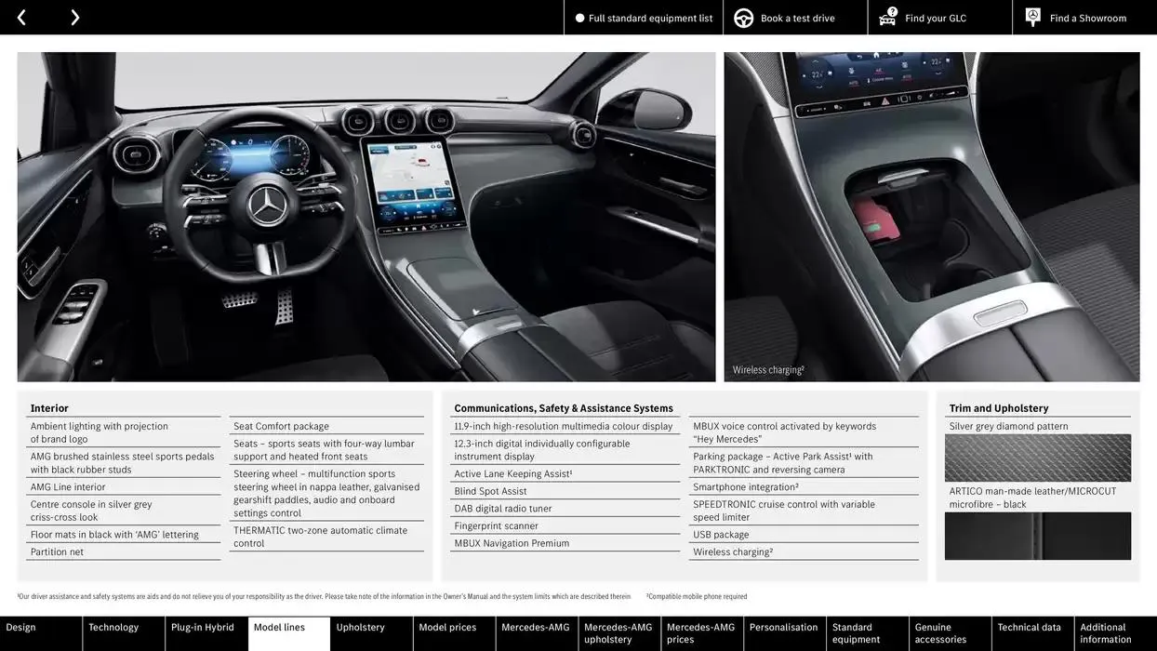Click the bullet icon next to Full standard equipment list
Image resolution: width=1157 pixels, height=651 pixels.
578,17
